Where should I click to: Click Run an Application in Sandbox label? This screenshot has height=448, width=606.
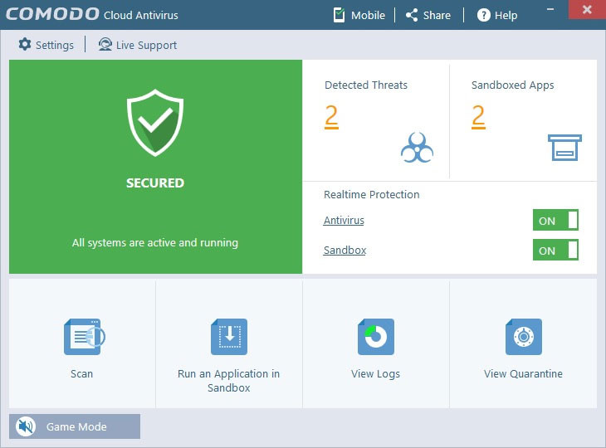click(229, 381)
